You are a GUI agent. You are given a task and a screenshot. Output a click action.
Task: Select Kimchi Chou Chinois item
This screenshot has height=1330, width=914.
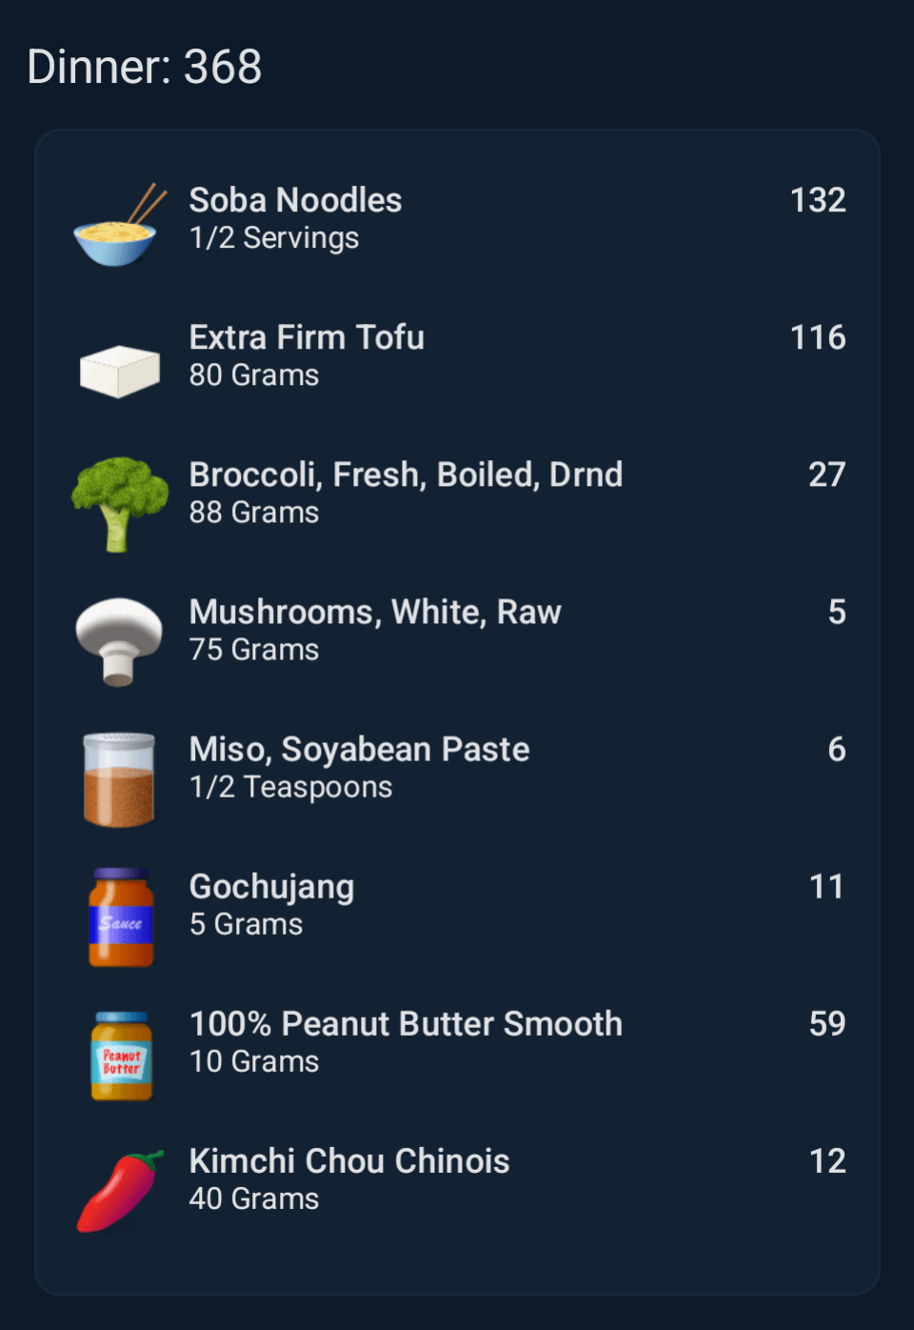349,1161
